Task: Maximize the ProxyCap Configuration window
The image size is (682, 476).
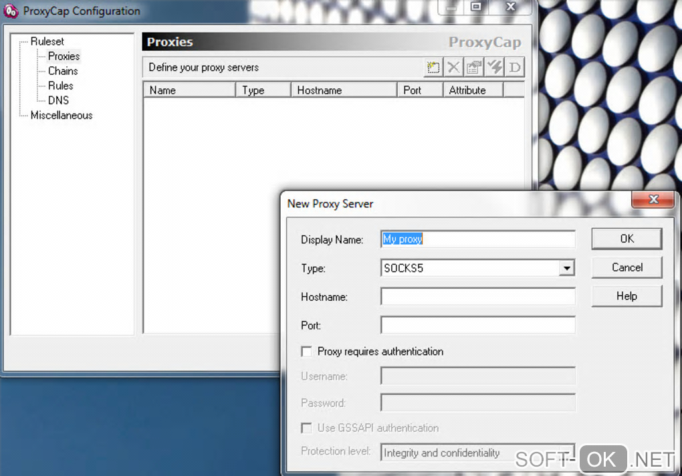Action: pyautogui.click(x=476, y=7)
